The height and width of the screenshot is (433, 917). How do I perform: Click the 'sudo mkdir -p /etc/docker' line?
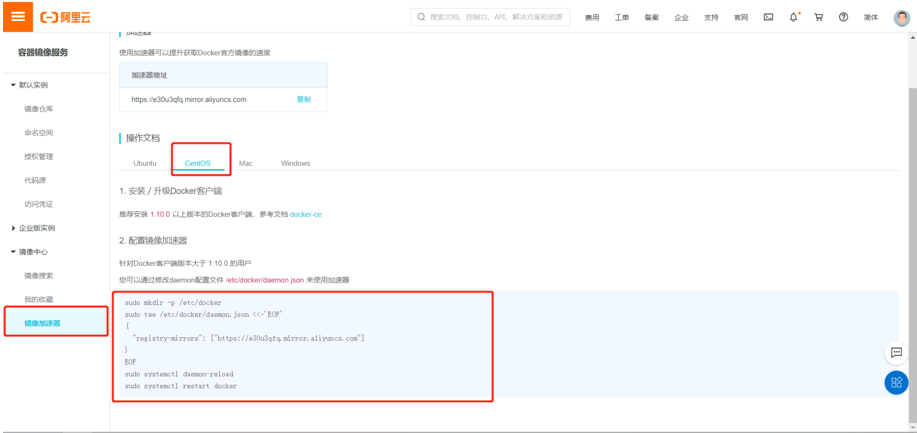tap(173, 303)
